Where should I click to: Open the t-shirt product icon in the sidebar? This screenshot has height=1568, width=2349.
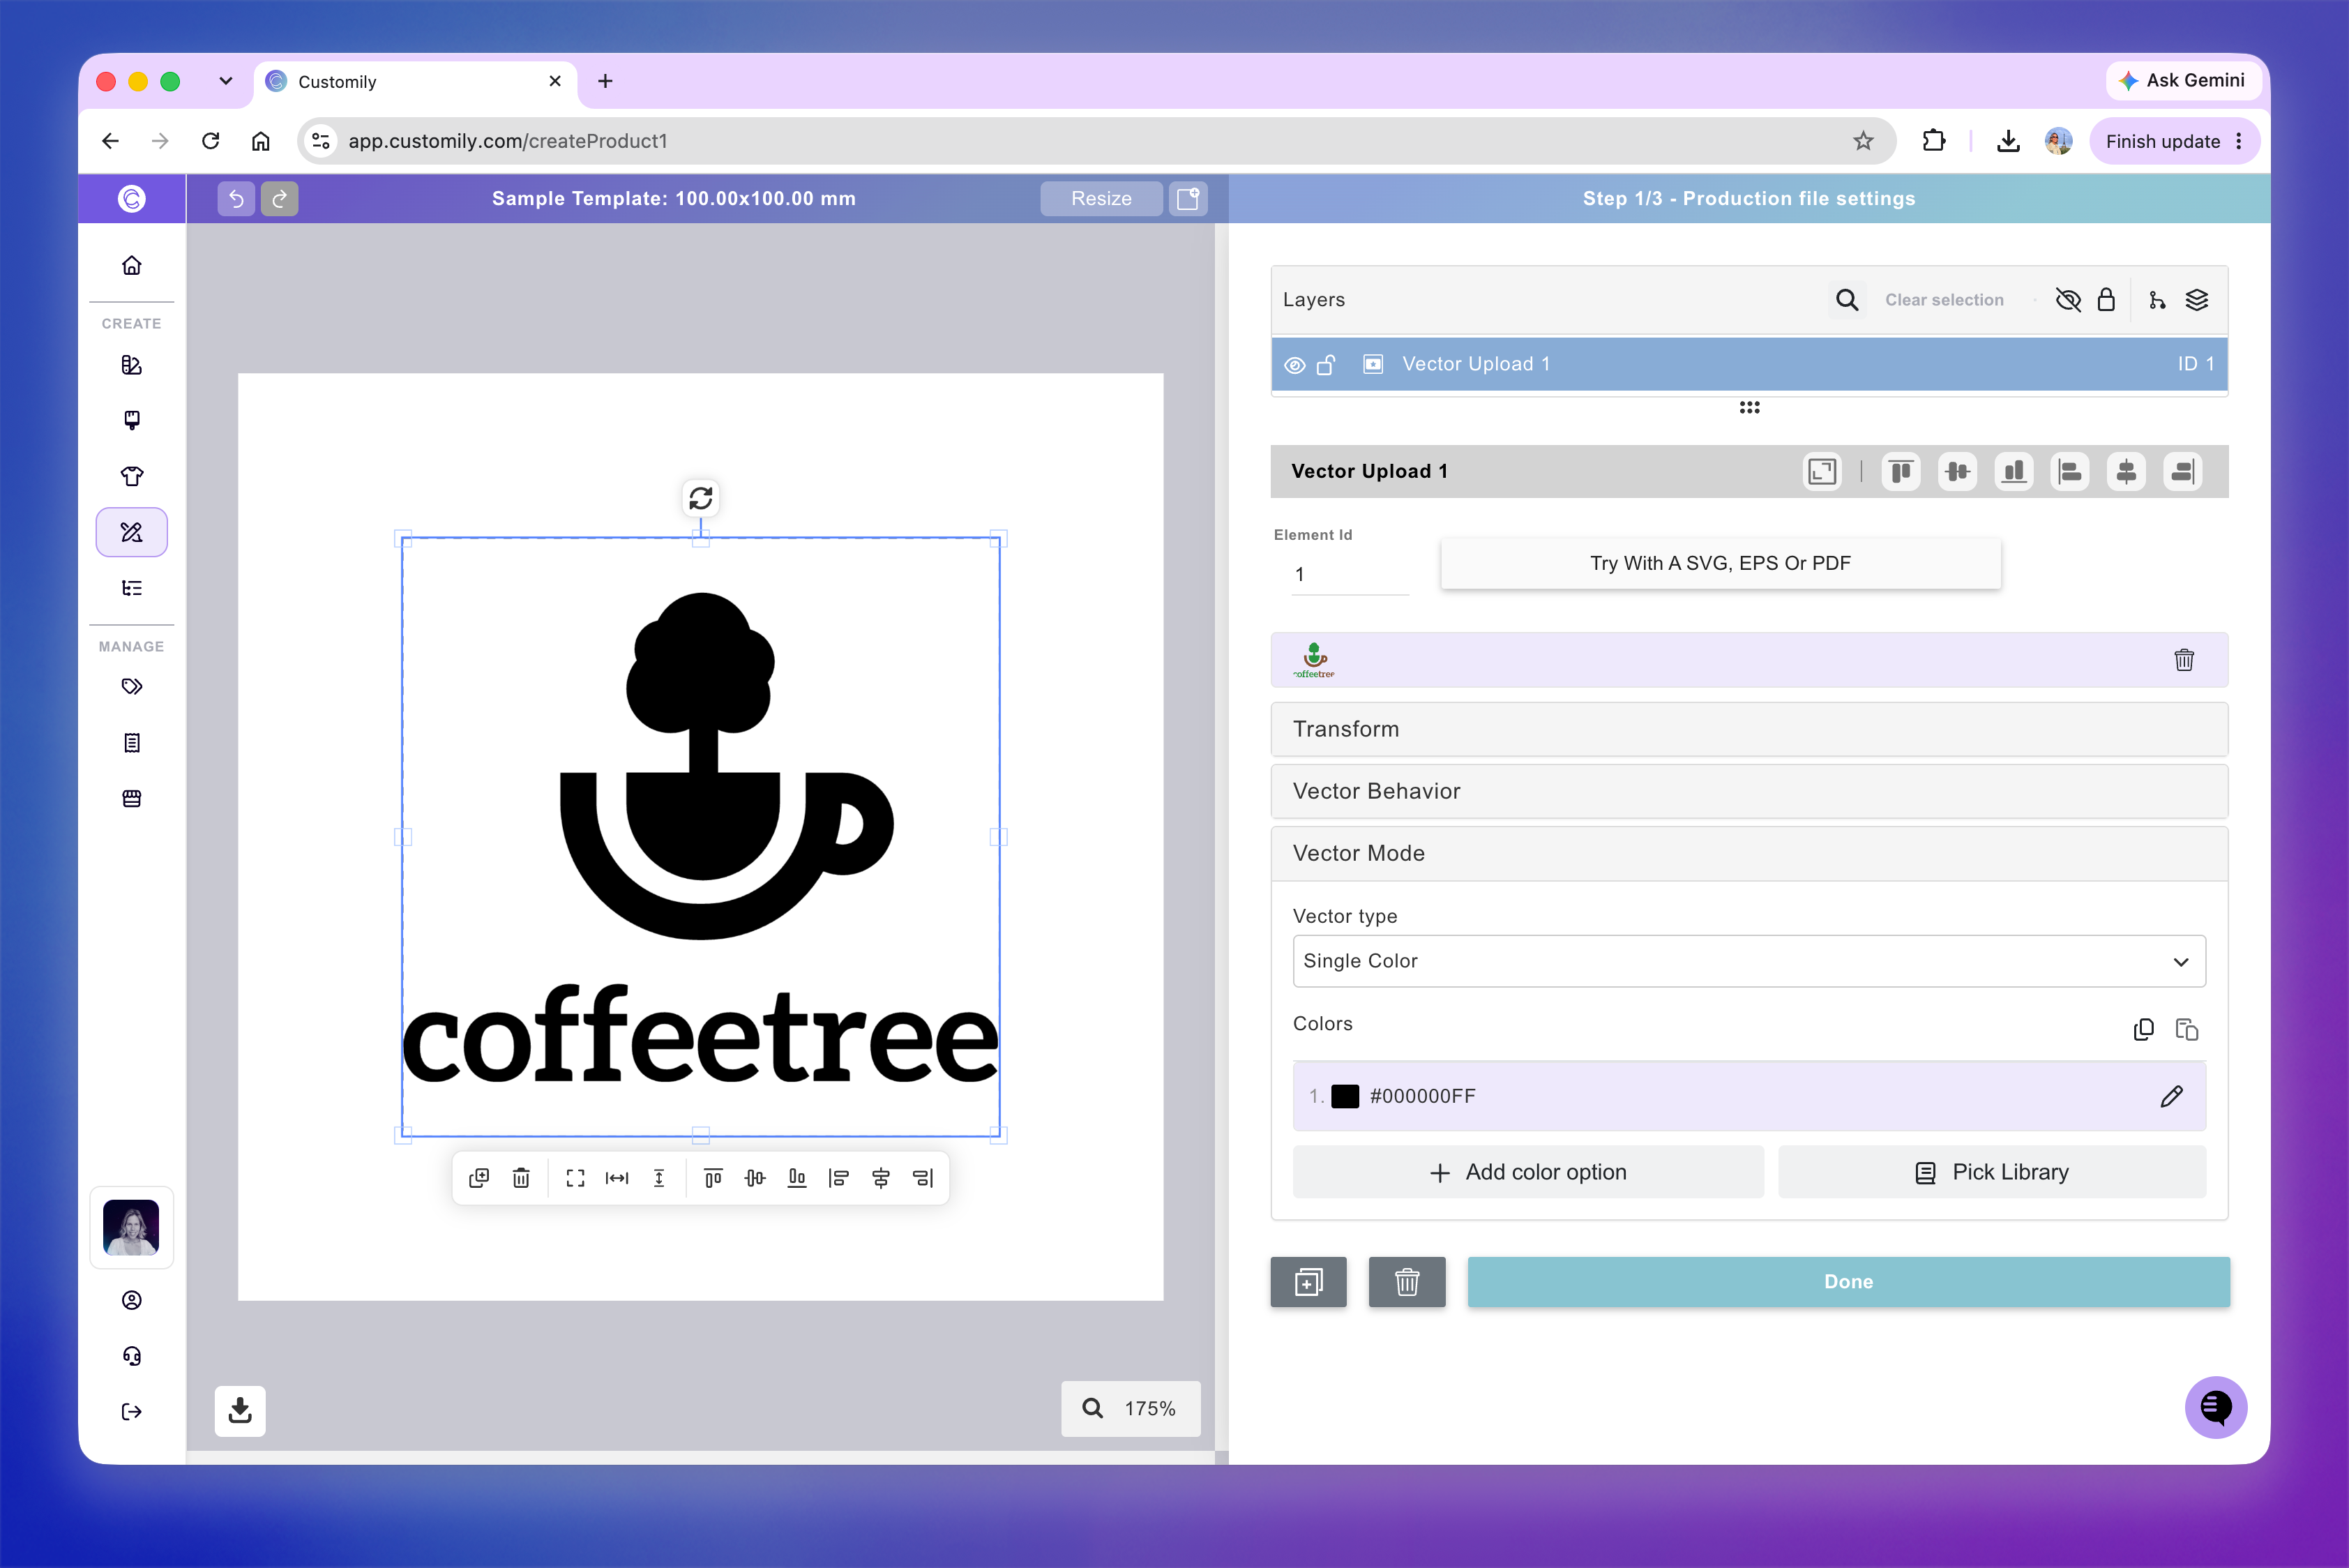(132, 476)
